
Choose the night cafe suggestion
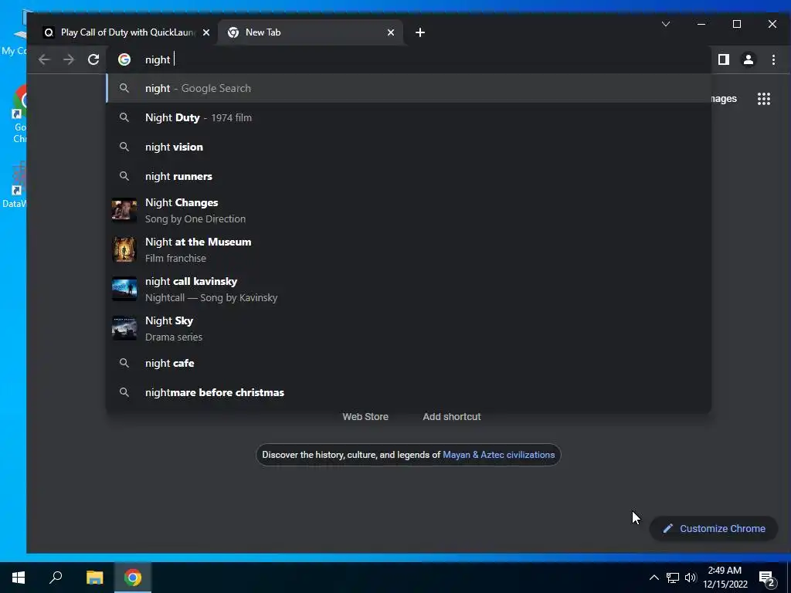click(x=409, y=363)
